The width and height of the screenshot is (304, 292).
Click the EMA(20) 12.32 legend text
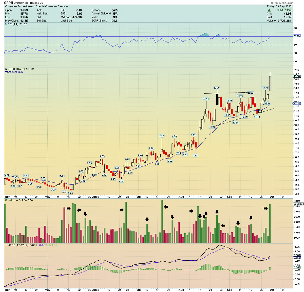(x=15, y=72)
